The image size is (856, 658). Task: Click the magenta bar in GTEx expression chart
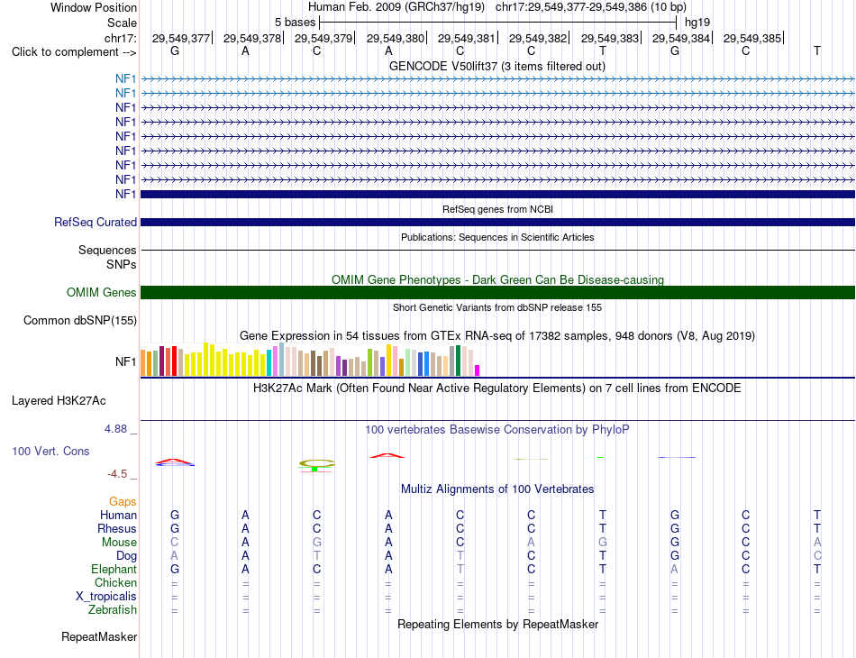[x=478, y=370]
